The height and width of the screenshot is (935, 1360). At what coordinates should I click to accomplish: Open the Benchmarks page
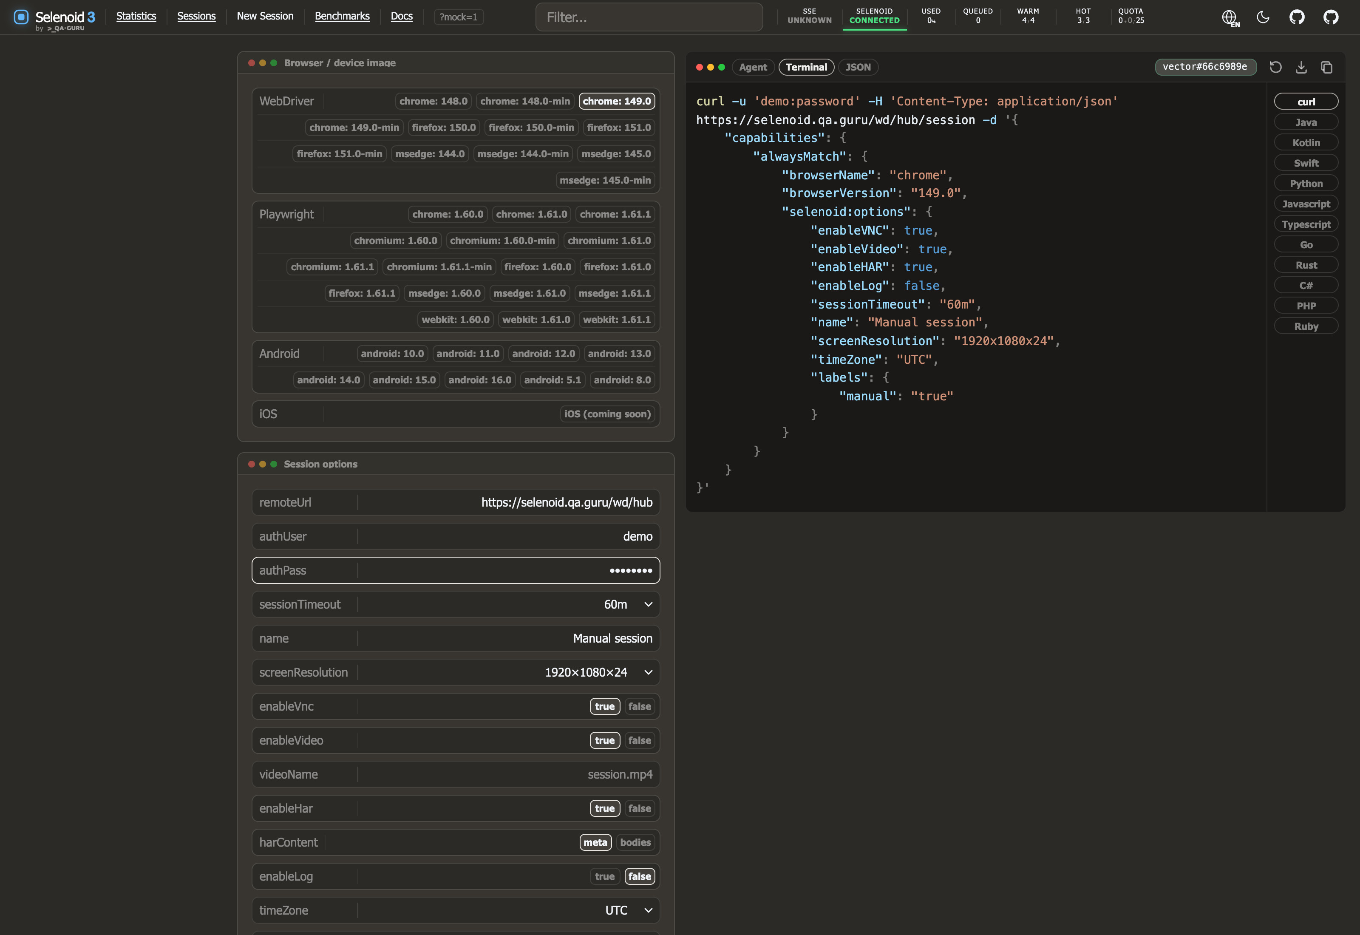point(342,17)
